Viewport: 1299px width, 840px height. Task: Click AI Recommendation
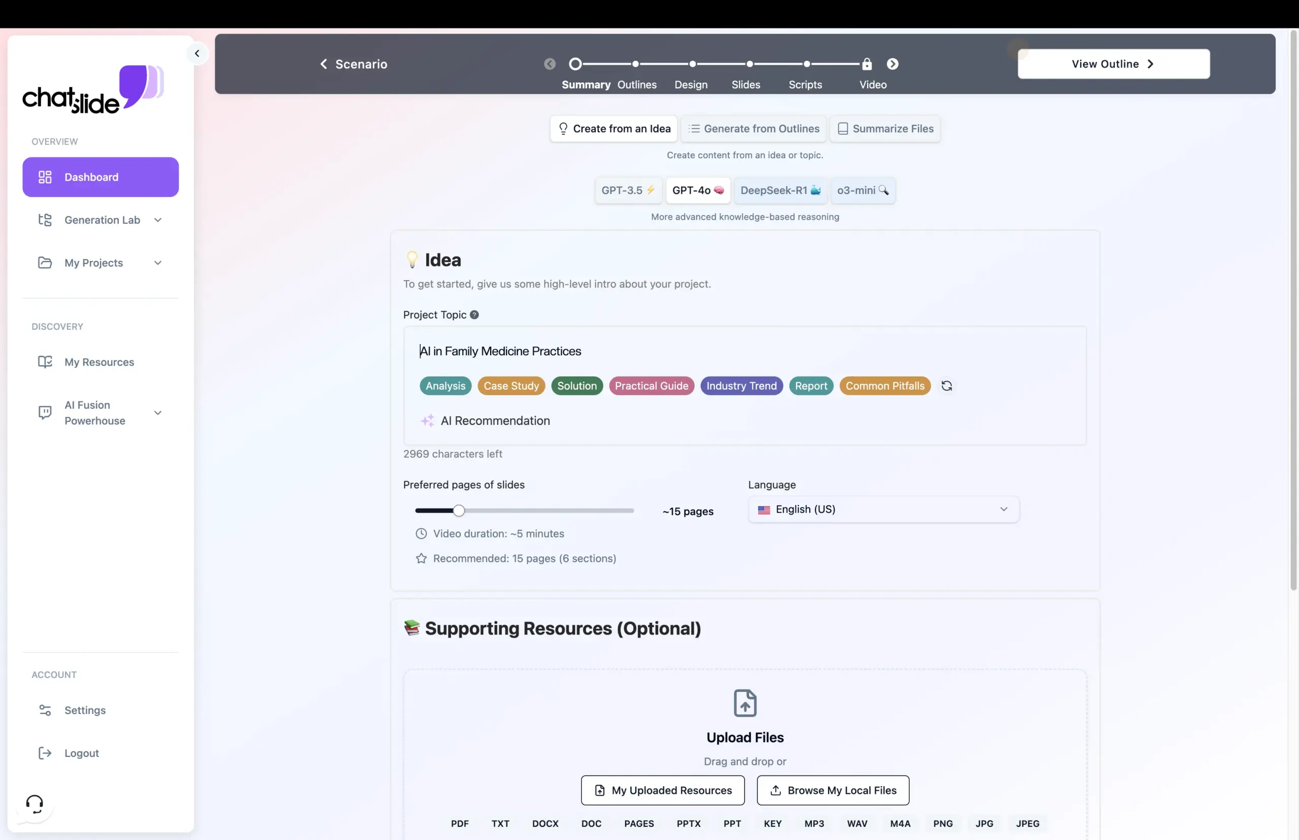[485, 421]
